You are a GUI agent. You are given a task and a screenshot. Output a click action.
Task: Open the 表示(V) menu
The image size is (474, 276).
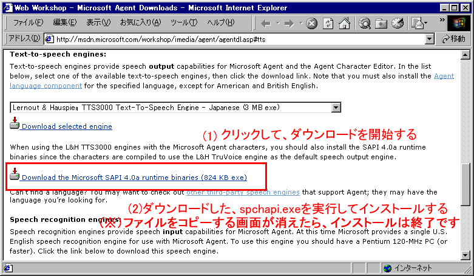(x=98, y=22)
